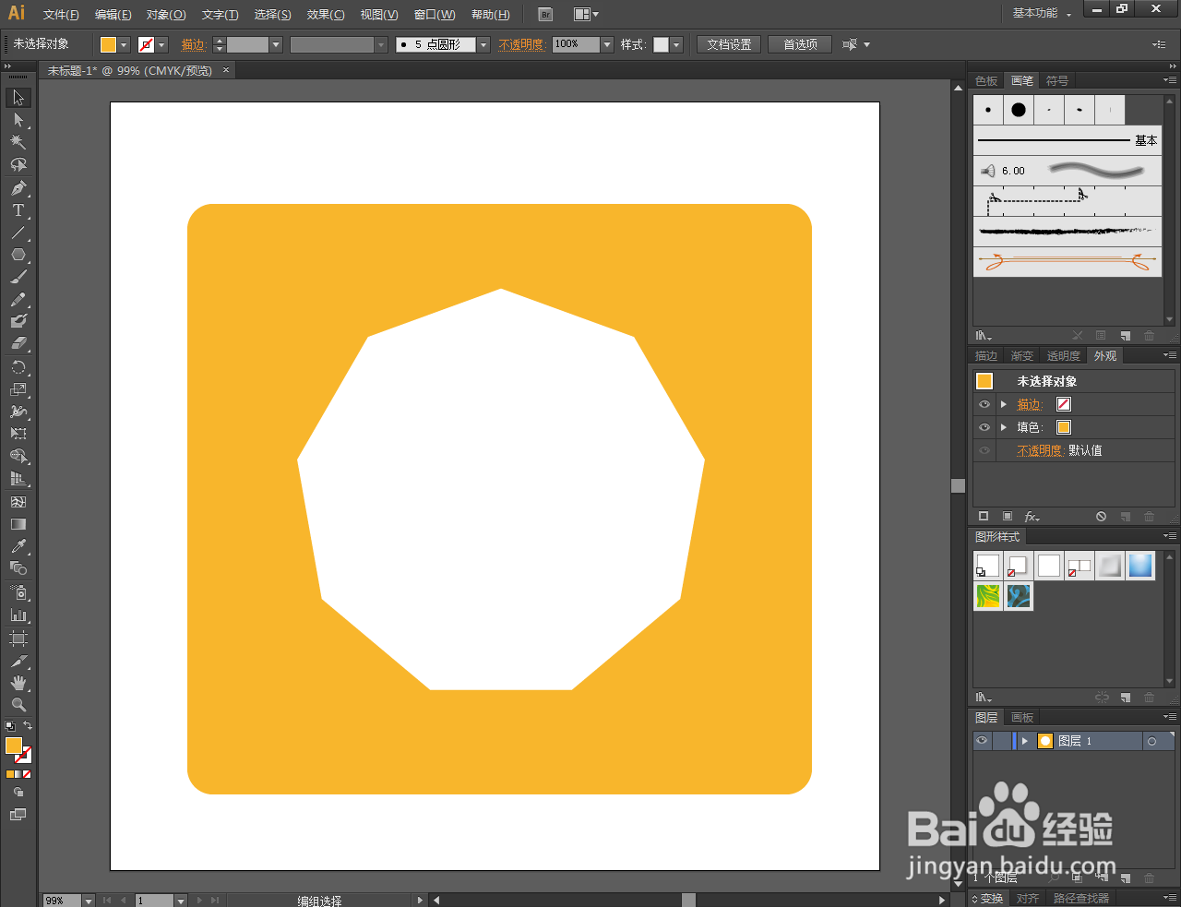Select the Eyedropper tool
The height and width of the screenshot is (907, 1181).
click(x=18, y=546)
